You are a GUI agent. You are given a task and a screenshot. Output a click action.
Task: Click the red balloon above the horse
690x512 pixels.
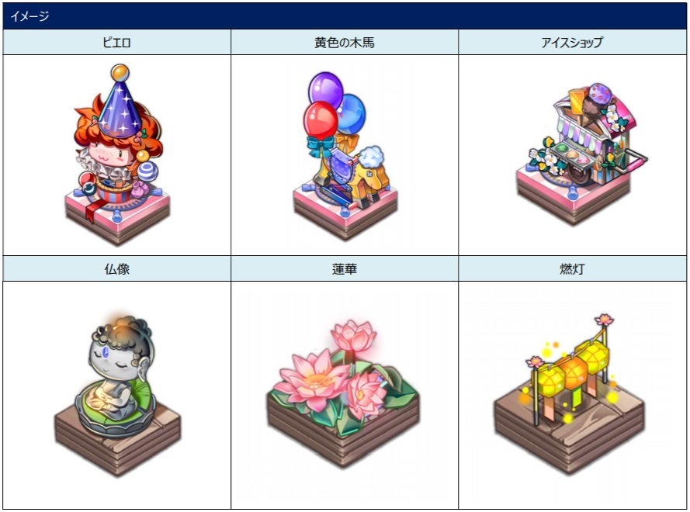(x=321, y=120)
